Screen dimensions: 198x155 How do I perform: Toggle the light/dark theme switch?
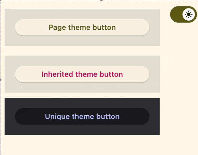coord(183,15)
